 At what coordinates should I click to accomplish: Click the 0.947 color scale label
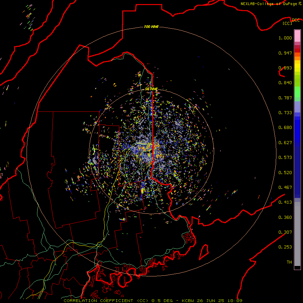tap(285, 53)
